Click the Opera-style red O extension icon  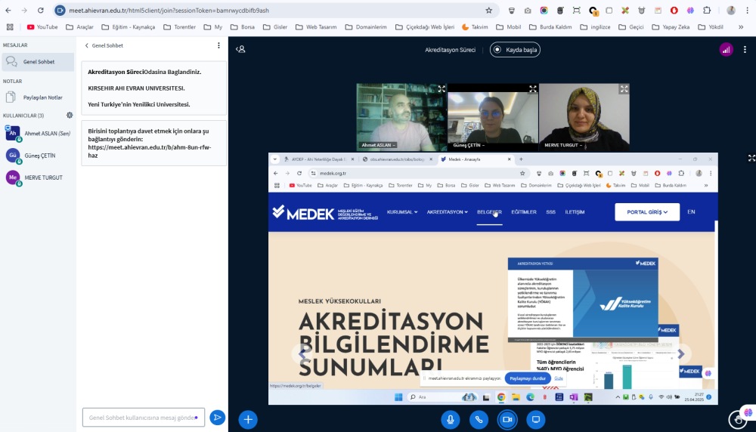coord(674,10)
